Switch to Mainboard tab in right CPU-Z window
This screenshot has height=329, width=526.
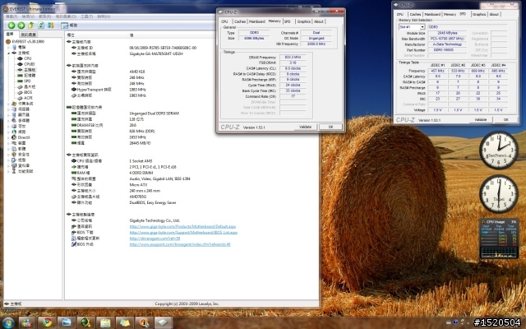click(x=432, y=15)
